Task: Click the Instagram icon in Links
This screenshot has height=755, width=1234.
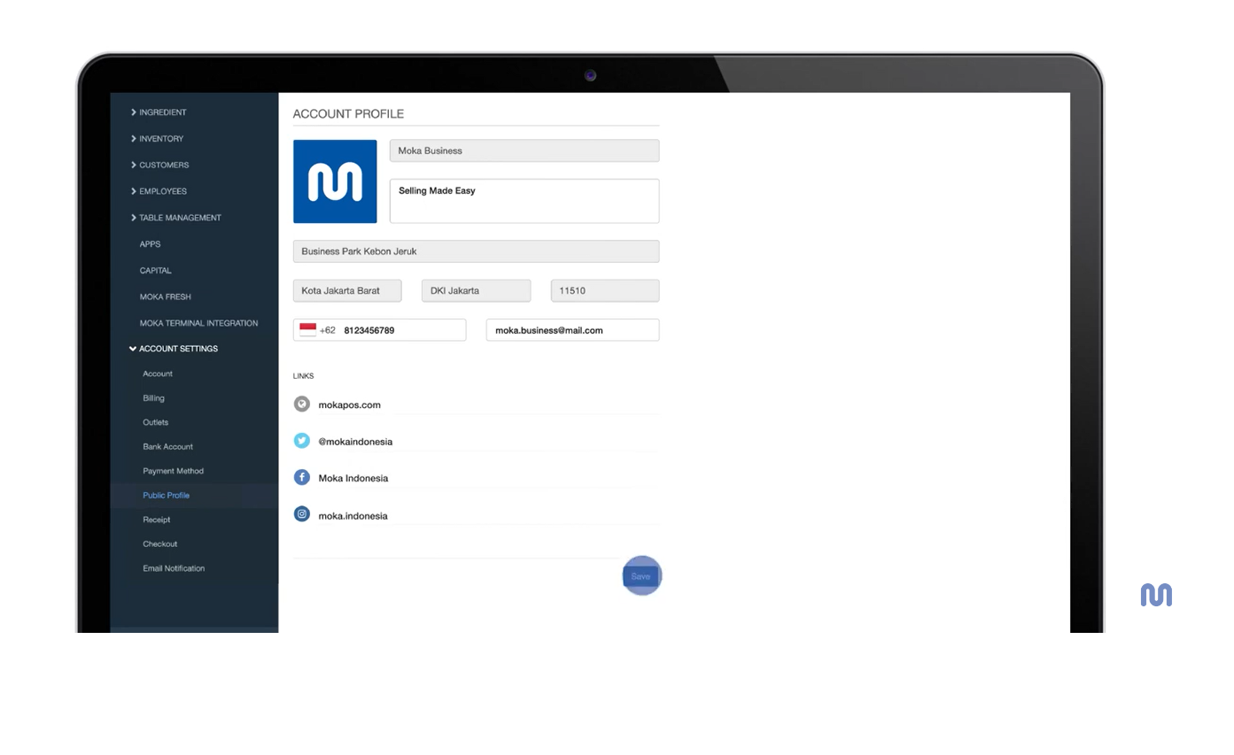Action: [302, 514]
